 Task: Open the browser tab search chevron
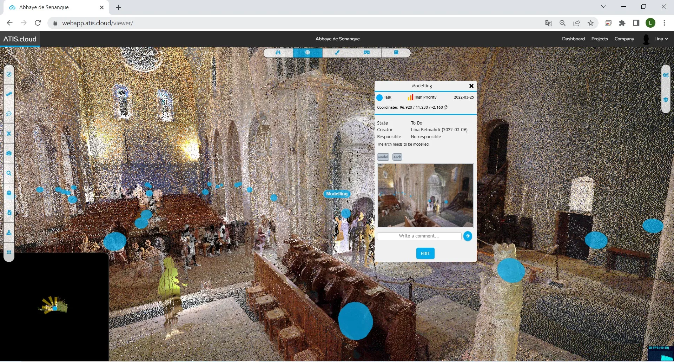[604, 7]
